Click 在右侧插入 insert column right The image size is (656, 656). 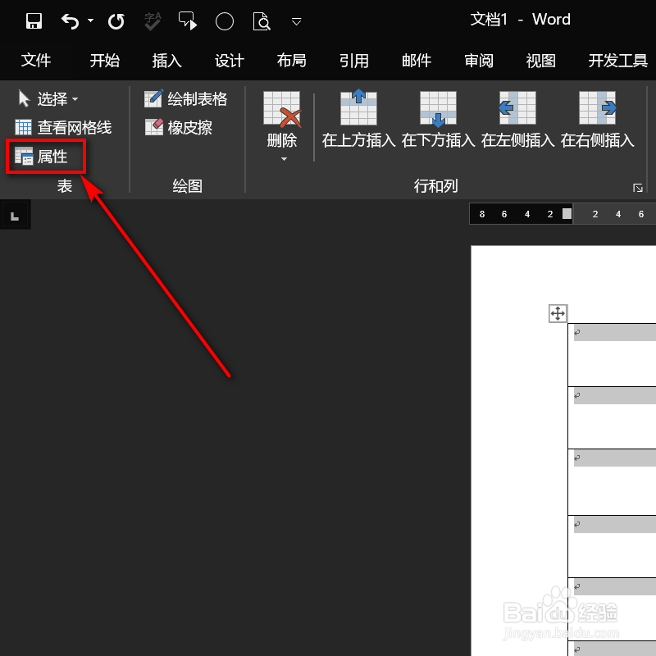pyautogui.click(x=597, y=120)
